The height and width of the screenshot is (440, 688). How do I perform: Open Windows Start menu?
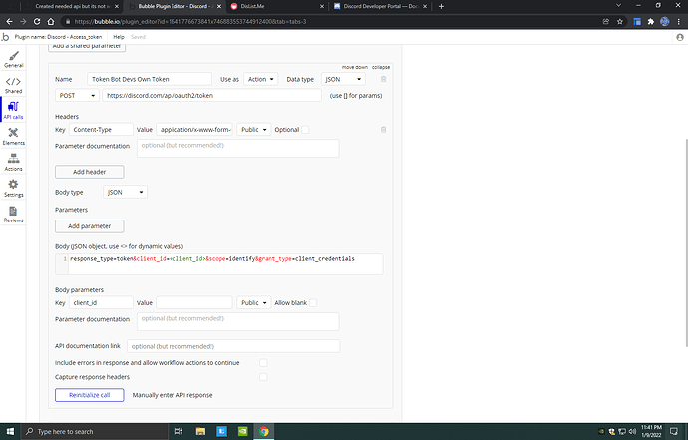(10, 431)
